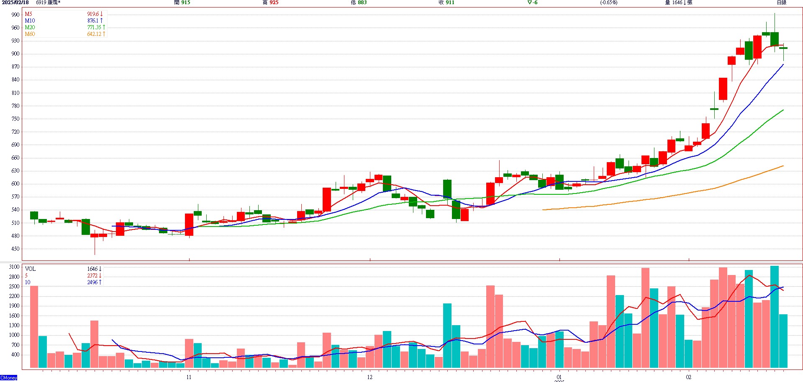The height and width of the screenshot is (382, 803).
Task: Click volume axis label 1600
Action: click(14, 316)
